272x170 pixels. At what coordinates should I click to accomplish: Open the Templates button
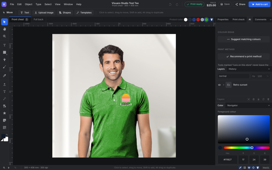[x=84, y=13]
